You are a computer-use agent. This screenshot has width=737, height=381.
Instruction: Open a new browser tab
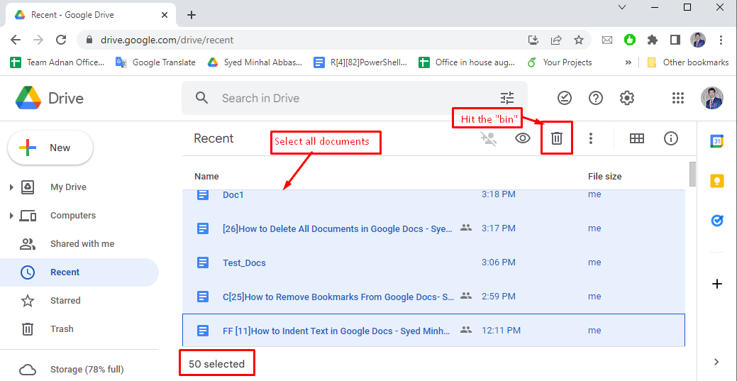pos(192,15)
